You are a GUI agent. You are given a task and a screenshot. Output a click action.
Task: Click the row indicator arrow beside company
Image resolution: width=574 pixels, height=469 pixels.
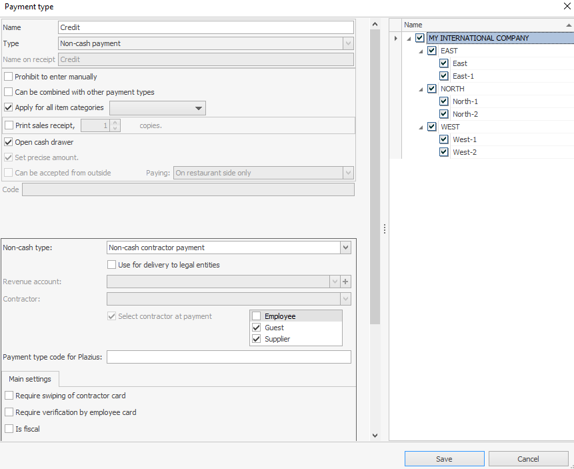point(396,38)
